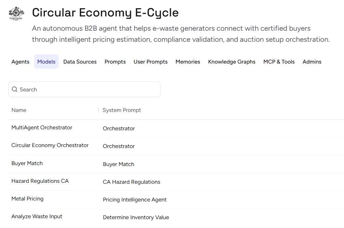This screenshot has width=344, height=228.
Task: Select the Models tab
Action: point(46,62)
